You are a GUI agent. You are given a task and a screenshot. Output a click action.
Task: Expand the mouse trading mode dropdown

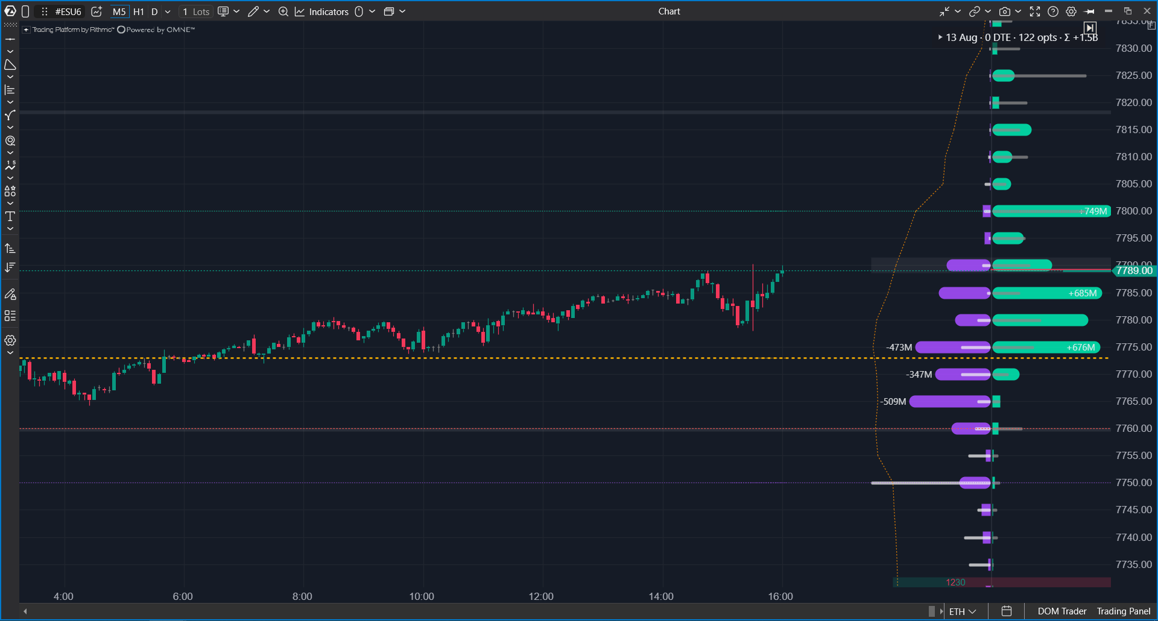coord(372,11)
